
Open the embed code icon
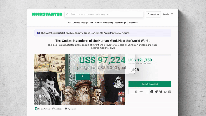click(x=170, y=92)
